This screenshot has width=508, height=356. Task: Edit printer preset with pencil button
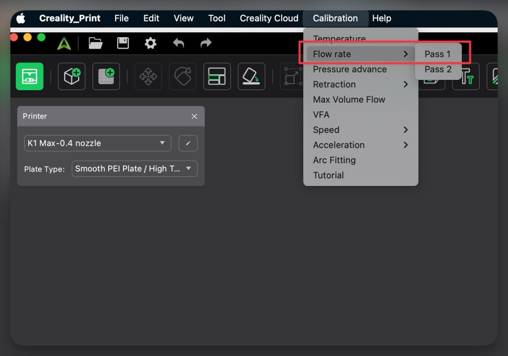point(188,143)
